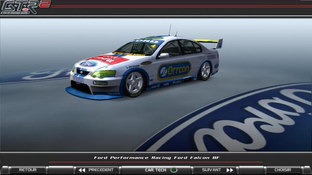Click the yellow-green headlight of the car
This screenshot has width=312, height=175.
coord(103,74)
